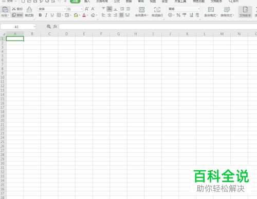Center text horizontally

coord(109,15)
